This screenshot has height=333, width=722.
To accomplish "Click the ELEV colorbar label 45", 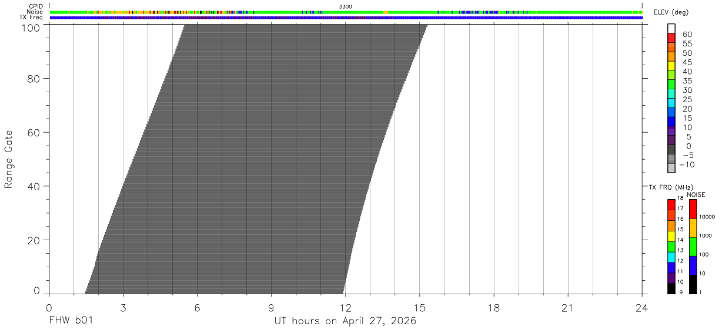I will click(x=688, y=62).
